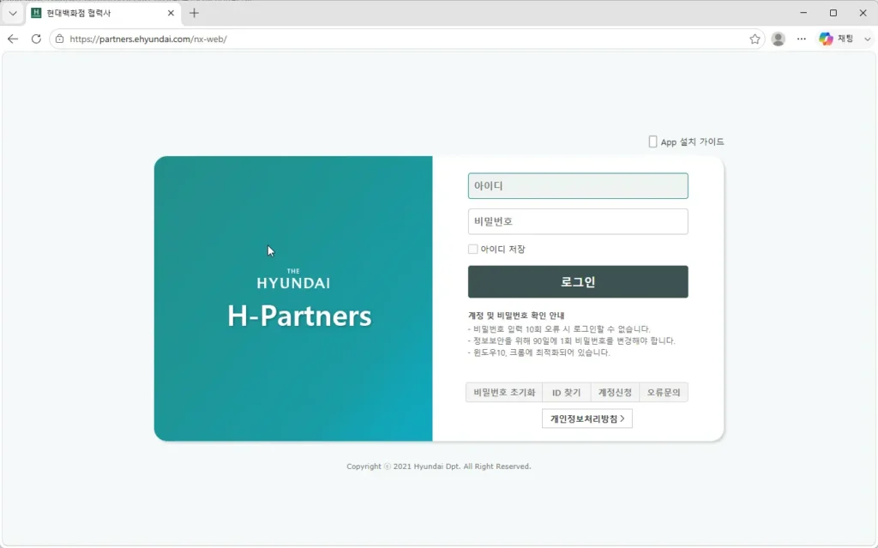878x548 pixels.
Task: Focus the 아이디 input field
Action: pyautogui.click(x=578, y=185)
